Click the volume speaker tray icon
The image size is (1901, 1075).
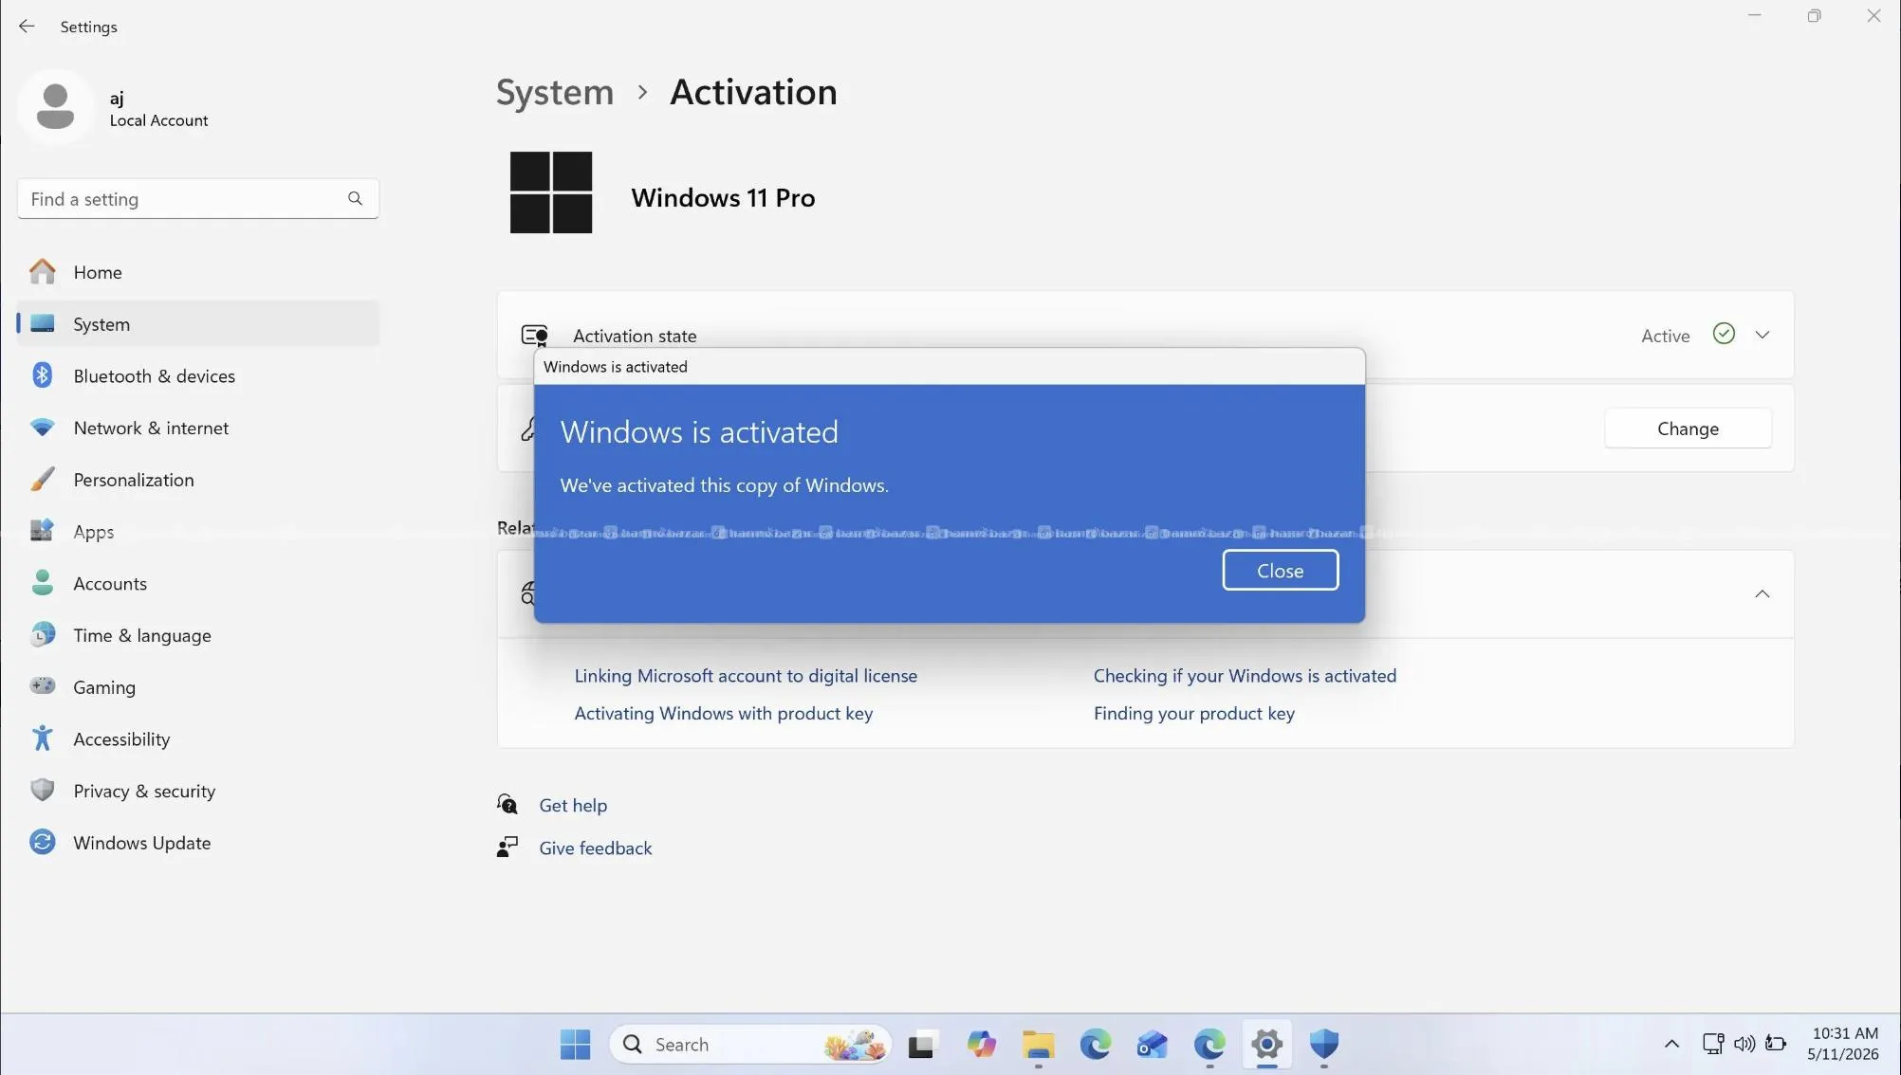click(x=1744, y=1044)
